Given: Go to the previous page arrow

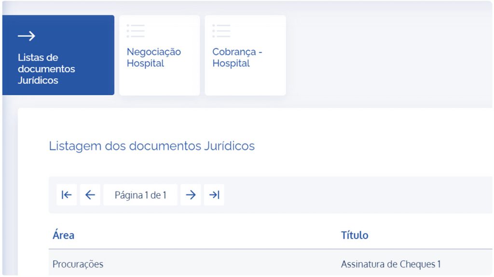Looking at the screenshot, I should click(x=90, y=195).
